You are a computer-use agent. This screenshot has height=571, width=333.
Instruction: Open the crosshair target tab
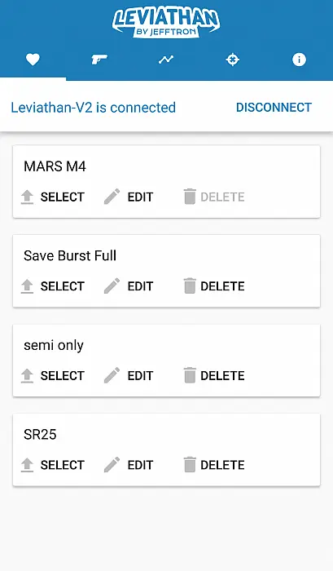pos(233,60)
